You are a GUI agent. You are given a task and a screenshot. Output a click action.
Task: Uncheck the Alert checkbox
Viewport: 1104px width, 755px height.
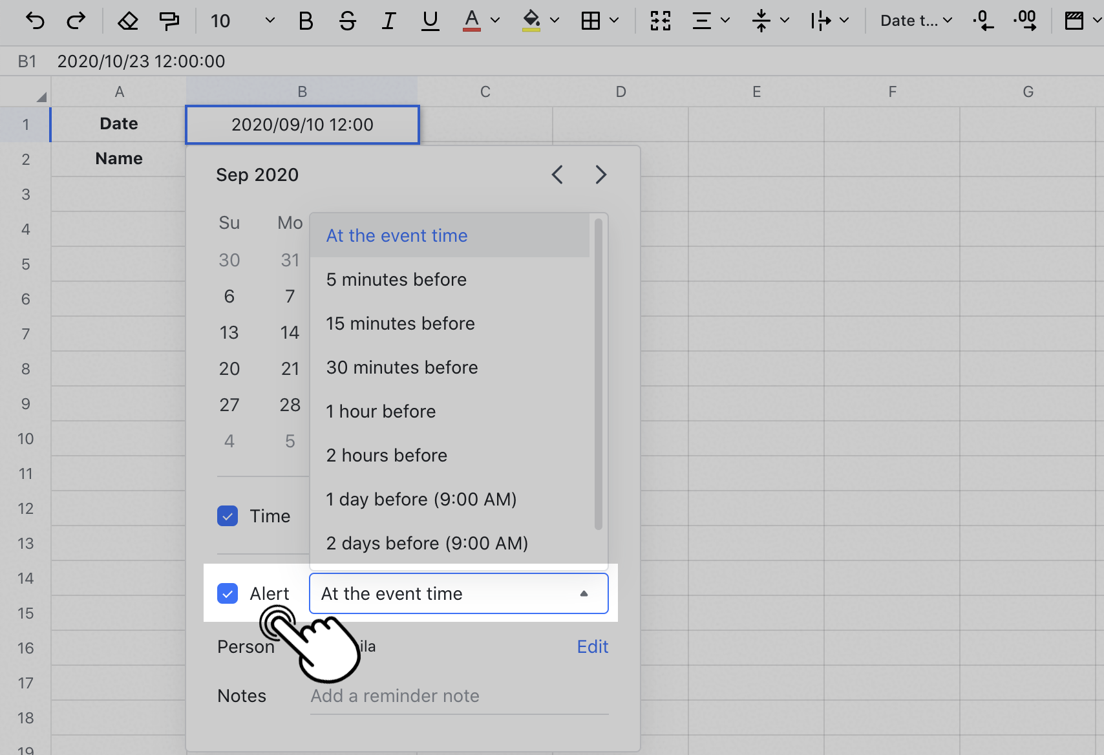pyautogui.click(x=228, y=593)
